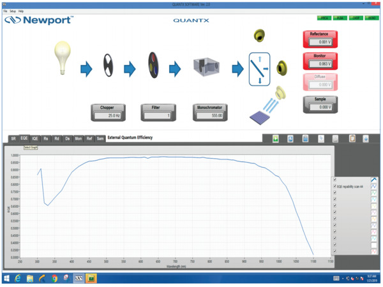Switch to the SR graph tab
The height and width of the screenshot is (287, 383).
[x=13, y=138]
